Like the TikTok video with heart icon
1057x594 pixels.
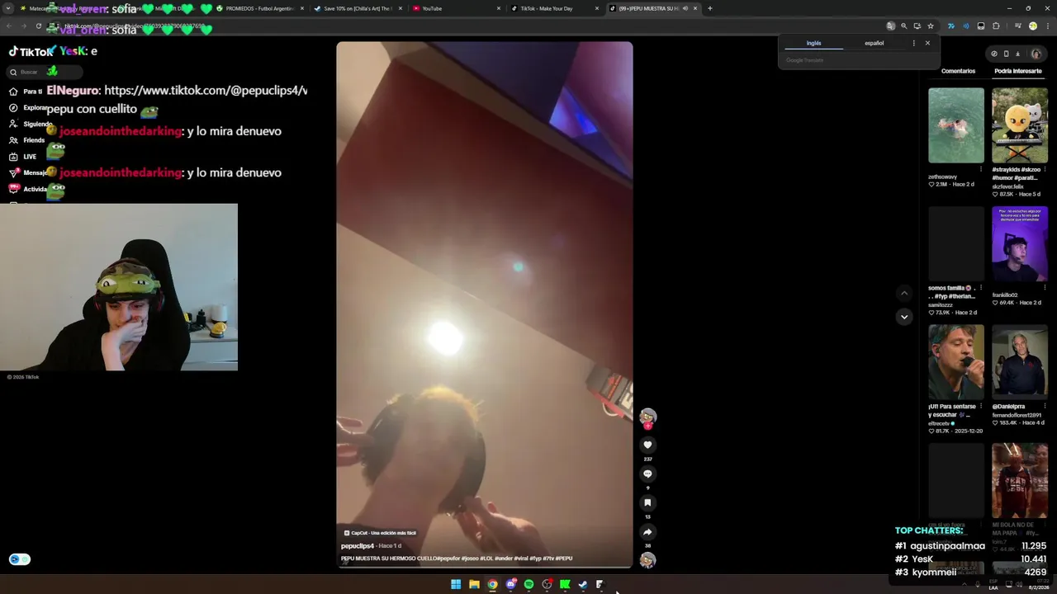(x=647, y=445)
